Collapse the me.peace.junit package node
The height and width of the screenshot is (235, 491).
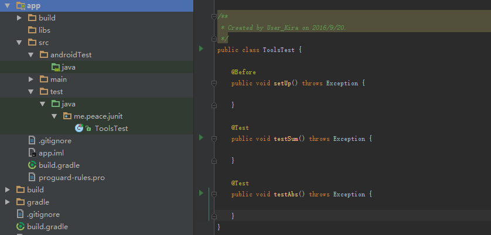point(54,116)
